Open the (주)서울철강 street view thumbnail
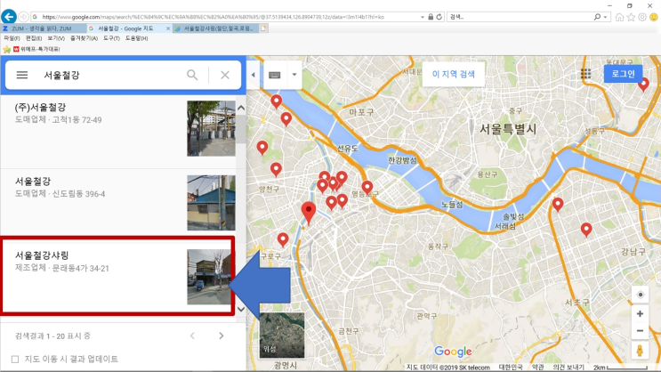The height and width of the screenshot is (372, 661). 211,128
